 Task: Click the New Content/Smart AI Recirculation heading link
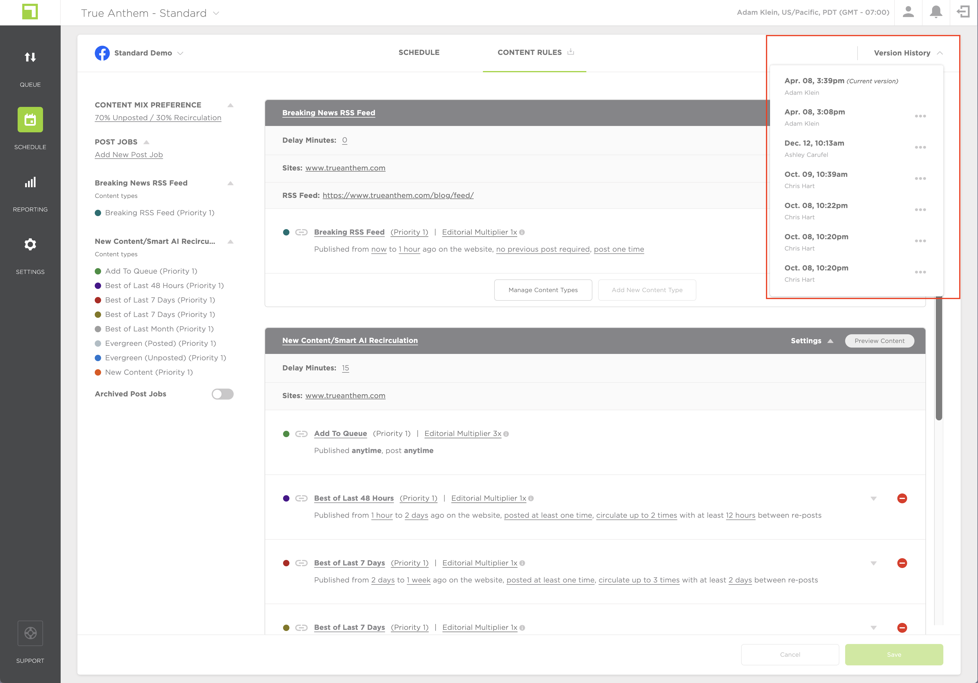[x=350, y=340]
